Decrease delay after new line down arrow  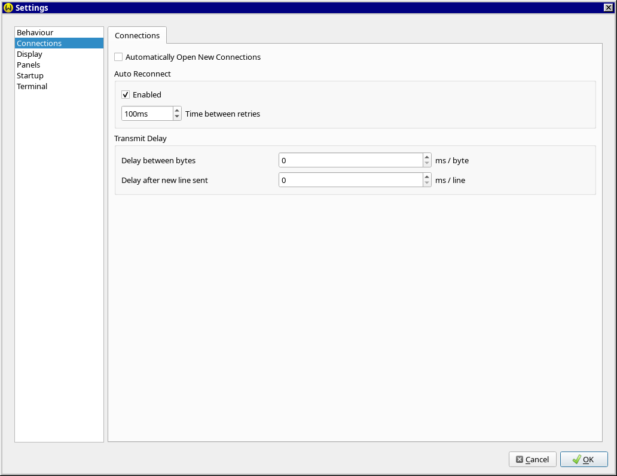tap(427, 184)
